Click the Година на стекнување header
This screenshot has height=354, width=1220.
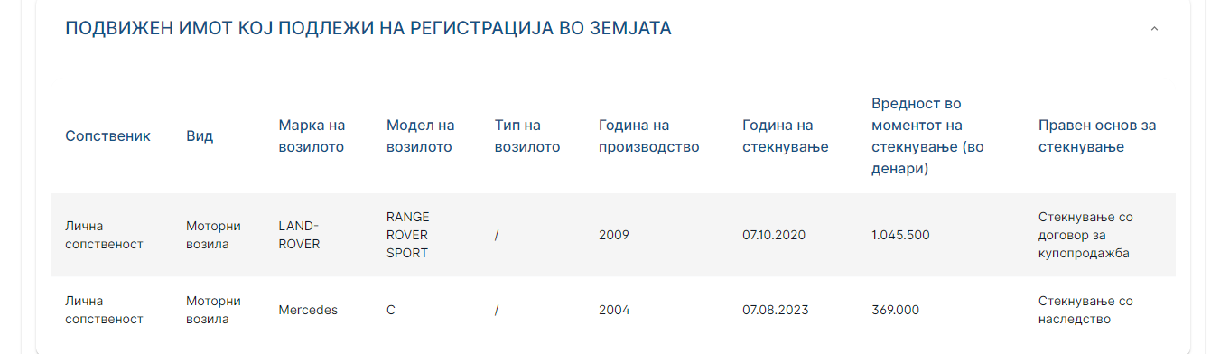coord(786,136)
